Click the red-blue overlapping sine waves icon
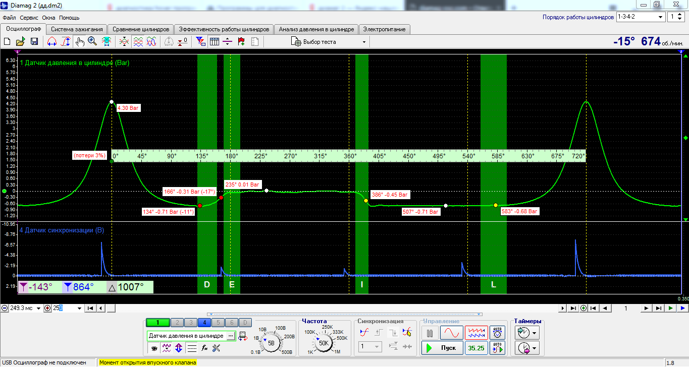This screenshot has height=367, width=689. pos(151,42)
